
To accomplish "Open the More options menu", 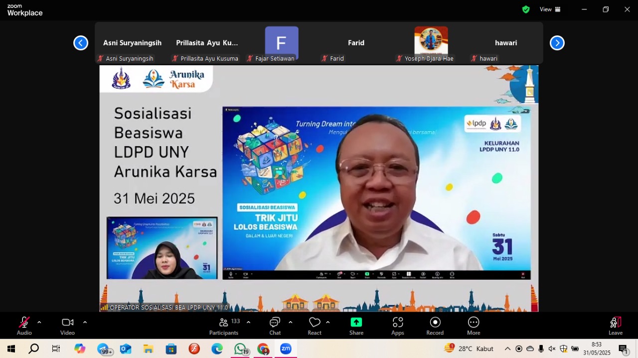I will (x=474, y=326).
